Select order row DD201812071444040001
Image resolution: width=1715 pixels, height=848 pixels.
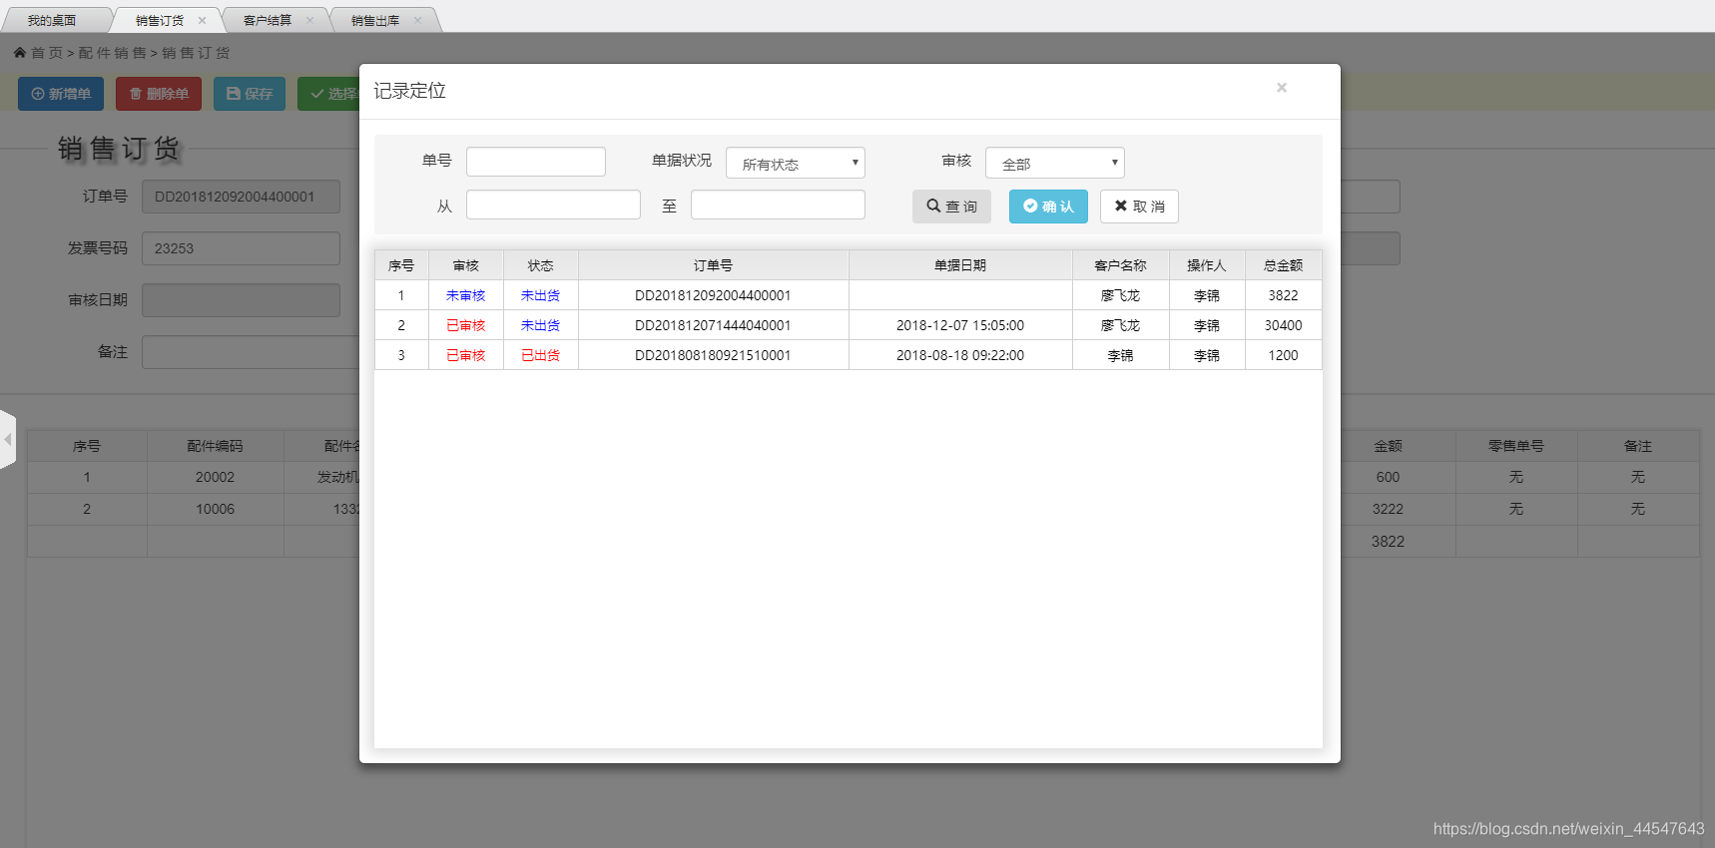(849, 325)
